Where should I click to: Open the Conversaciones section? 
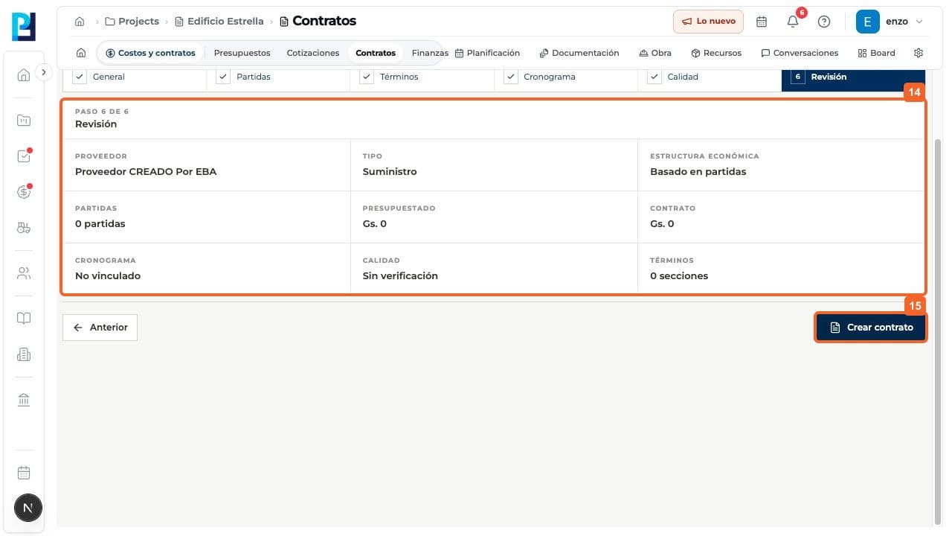pyautogui.click(x=800, y=53)
